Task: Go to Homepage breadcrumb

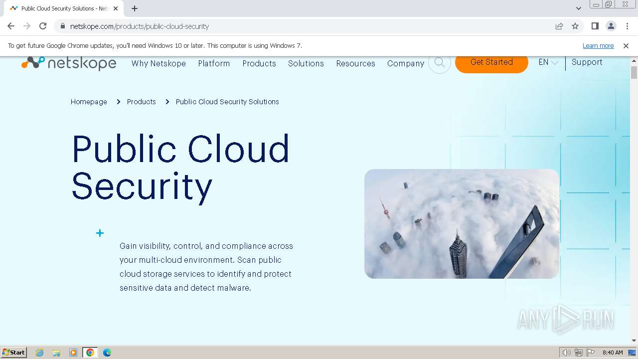Action: coord(89,102)
